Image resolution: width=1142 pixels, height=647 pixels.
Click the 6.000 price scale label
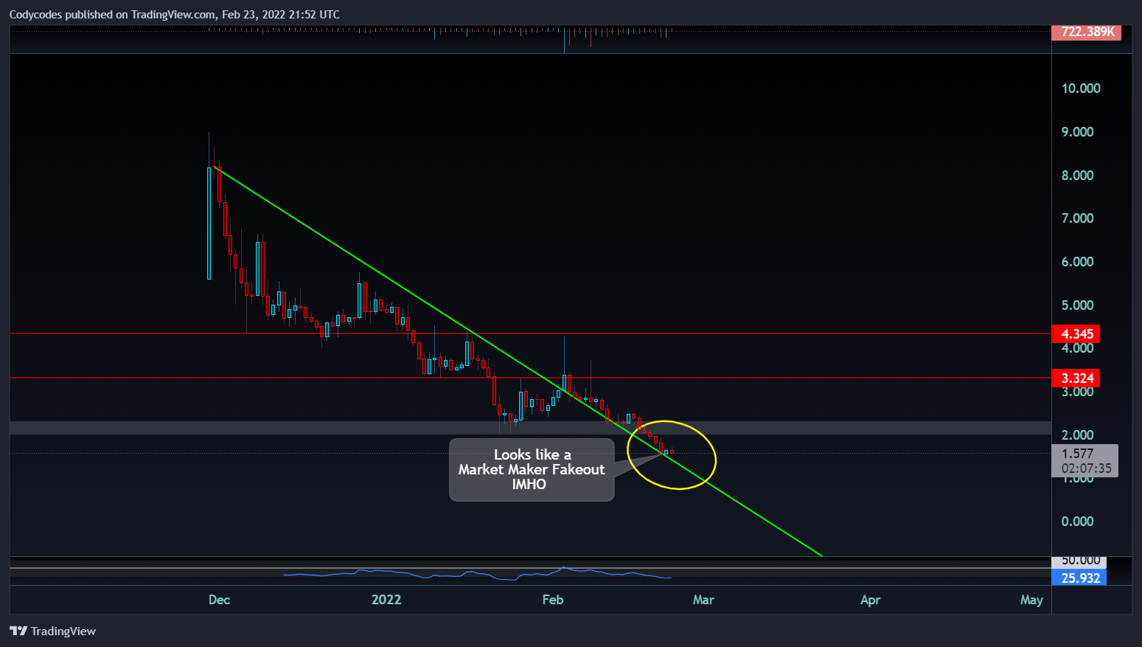(1078, 262)
